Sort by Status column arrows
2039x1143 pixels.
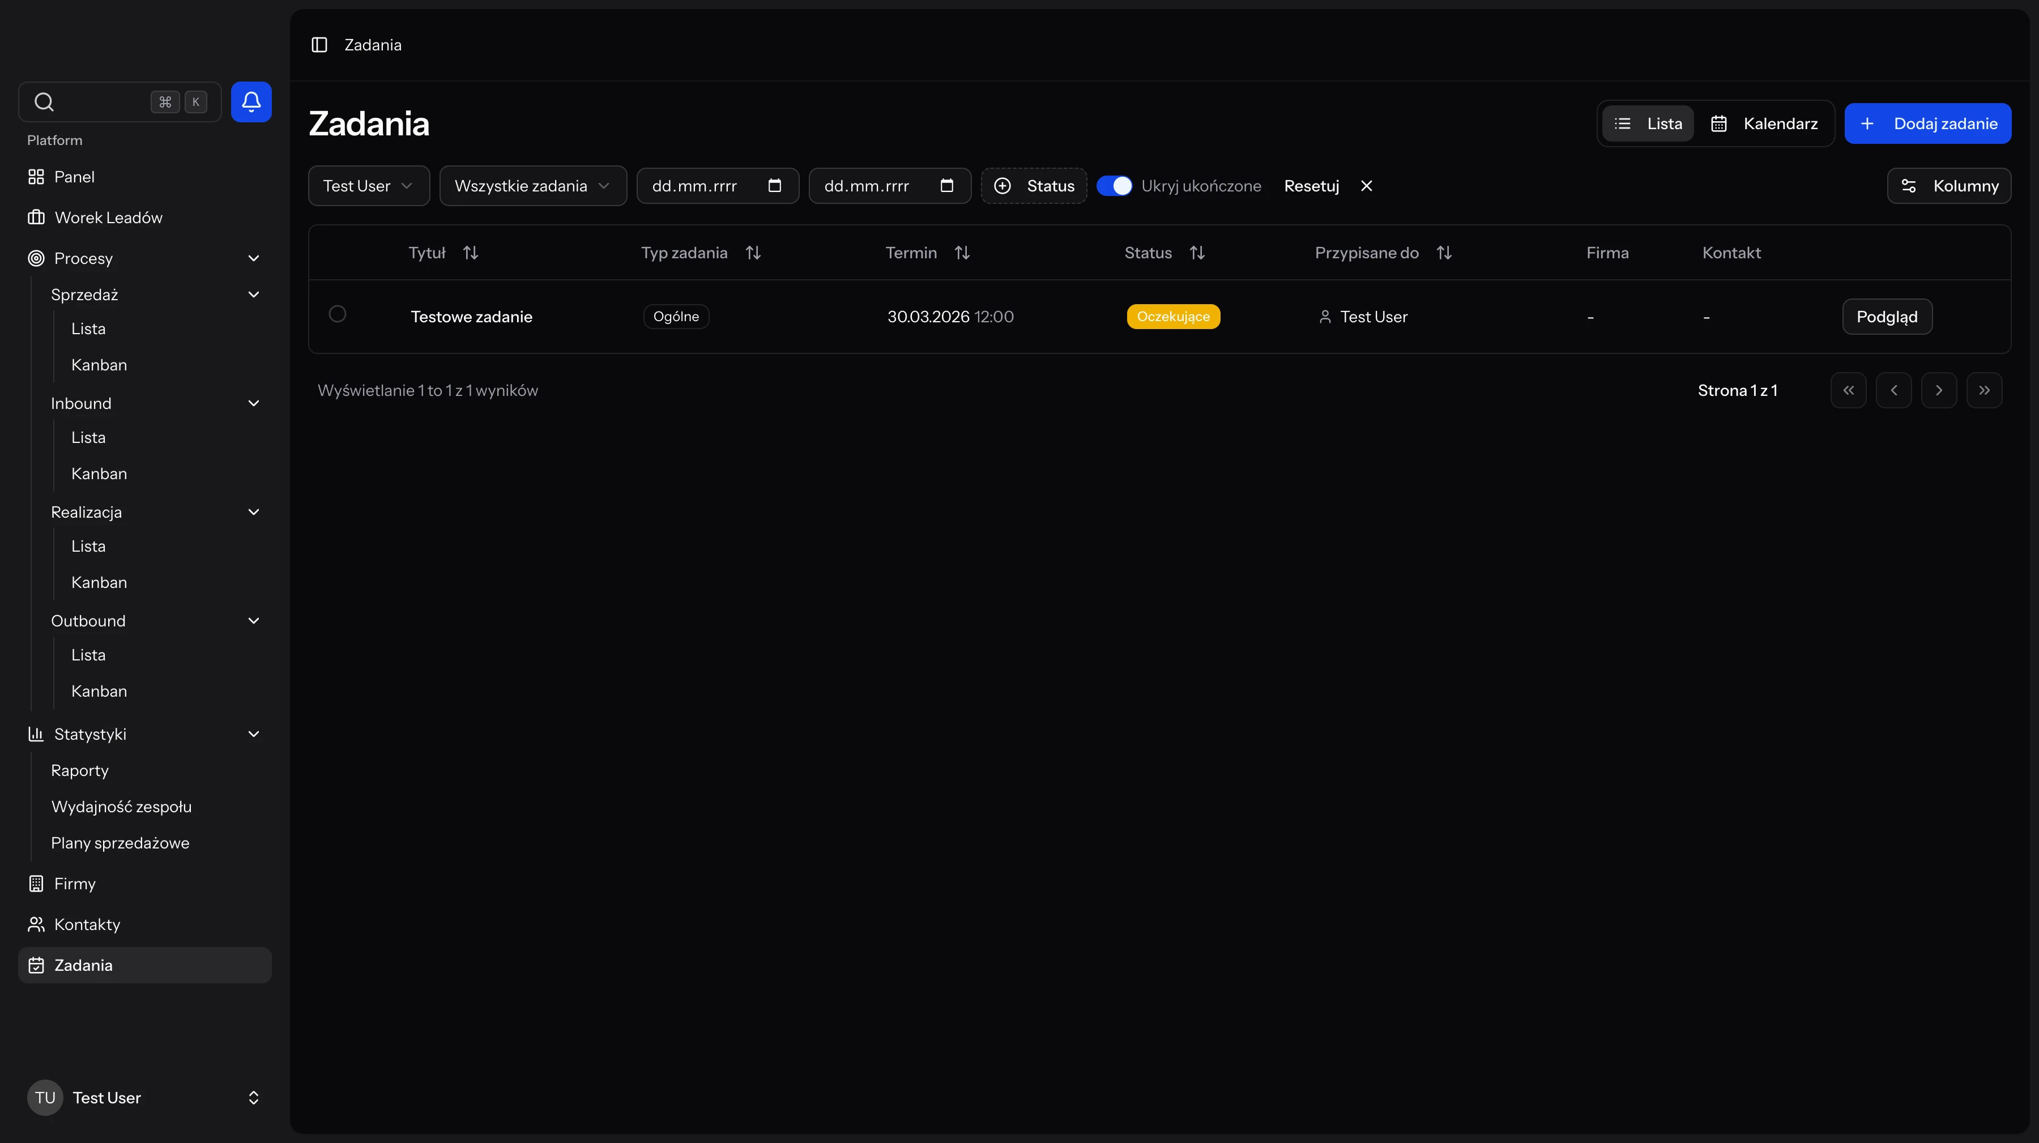(1197, 253)
